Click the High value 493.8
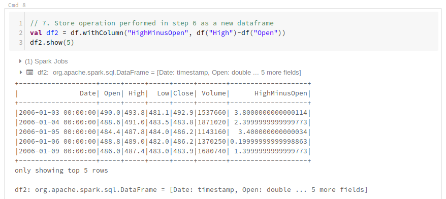 tap(135, 113)
